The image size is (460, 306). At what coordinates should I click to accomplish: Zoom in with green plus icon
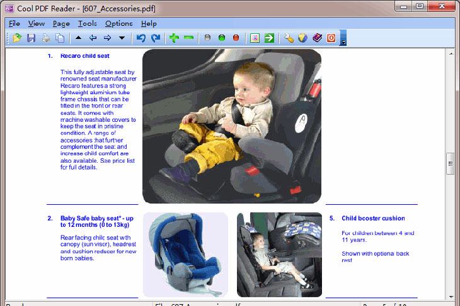(x=174, y=38)
